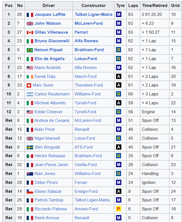182x222 pixels.
Task: Open the Mario Andretti driver page
Action: 48,68
